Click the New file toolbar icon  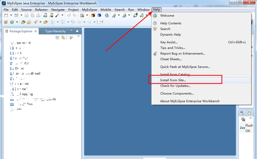(6, 15)
